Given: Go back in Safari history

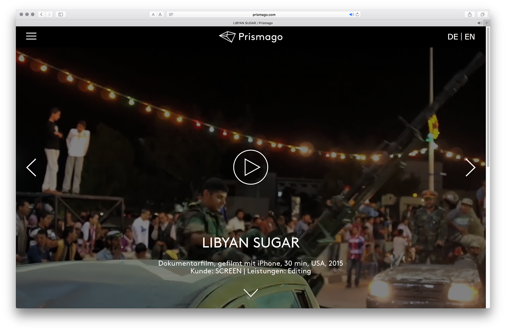Looking at the screenshot, I should pyautogui.click(x=41, y=14).
